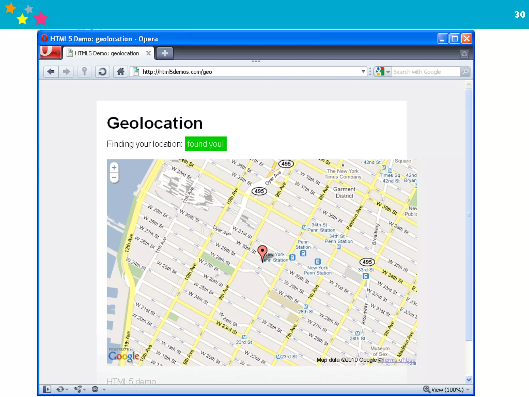The width and height of the screenshot is (529, 397).
Task: Open the closed tabs trash icon
Action: 464,54
